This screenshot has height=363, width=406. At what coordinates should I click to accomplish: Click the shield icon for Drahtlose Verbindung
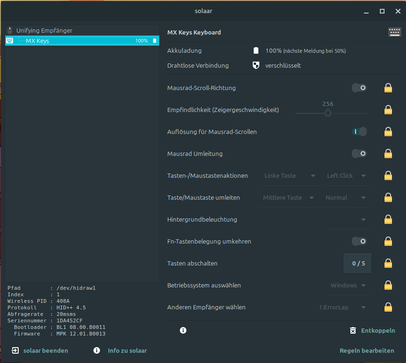[256, 65]
